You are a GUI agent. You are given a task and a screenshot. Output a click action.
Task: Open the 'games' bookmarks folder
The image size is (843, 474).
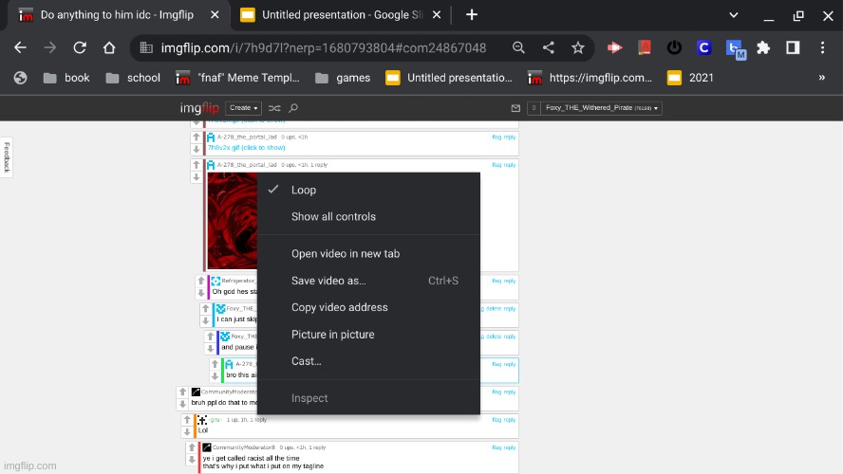click(343, 78)
